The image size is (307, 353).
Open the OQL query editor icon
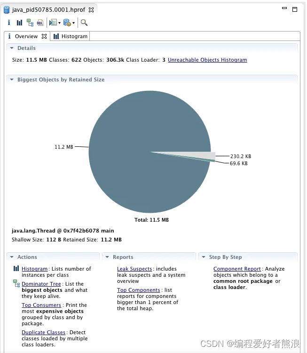(x=40, y=23)
